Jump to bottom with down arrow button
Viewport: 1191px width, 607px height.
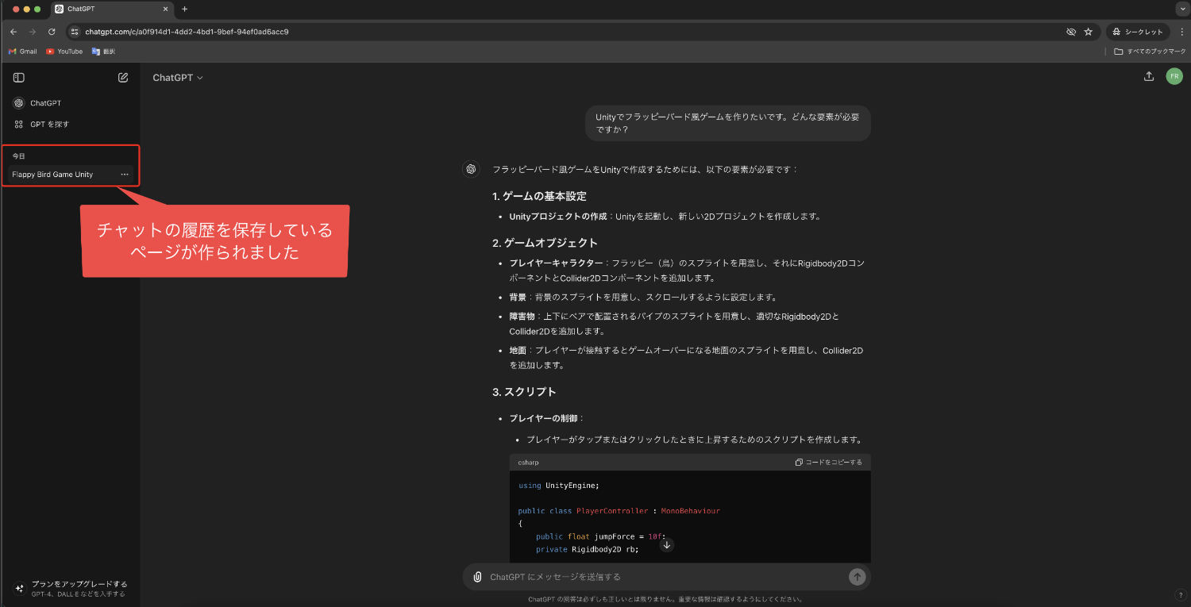[x=667, y=545]
